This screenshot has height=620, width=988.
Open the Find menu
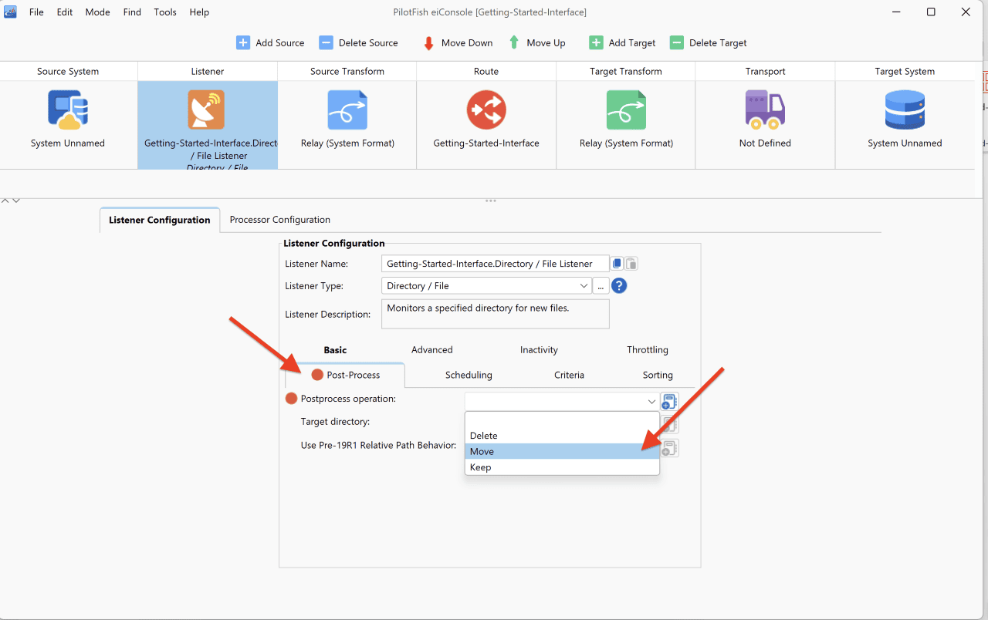tap(132, 12)
